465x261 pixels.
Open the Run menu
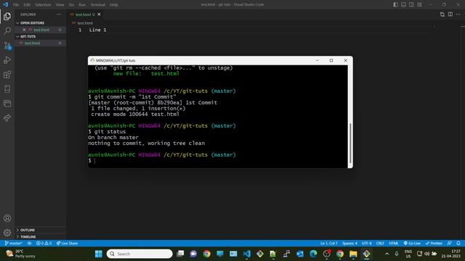pos(82,5)
